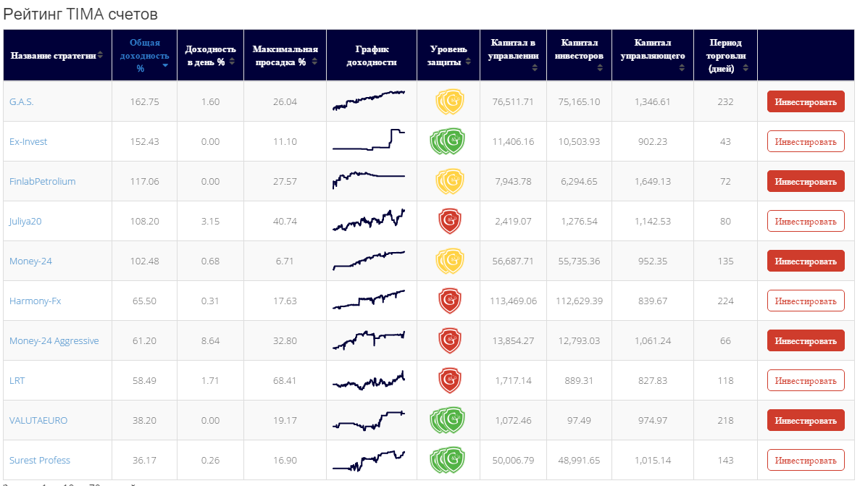Click the yellow shield icon for Money-24

[449, 261]
